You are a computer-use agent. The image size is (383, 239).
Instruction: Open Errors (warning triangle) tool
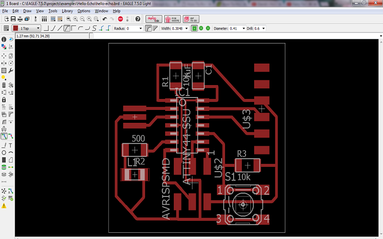pos(4,206)
